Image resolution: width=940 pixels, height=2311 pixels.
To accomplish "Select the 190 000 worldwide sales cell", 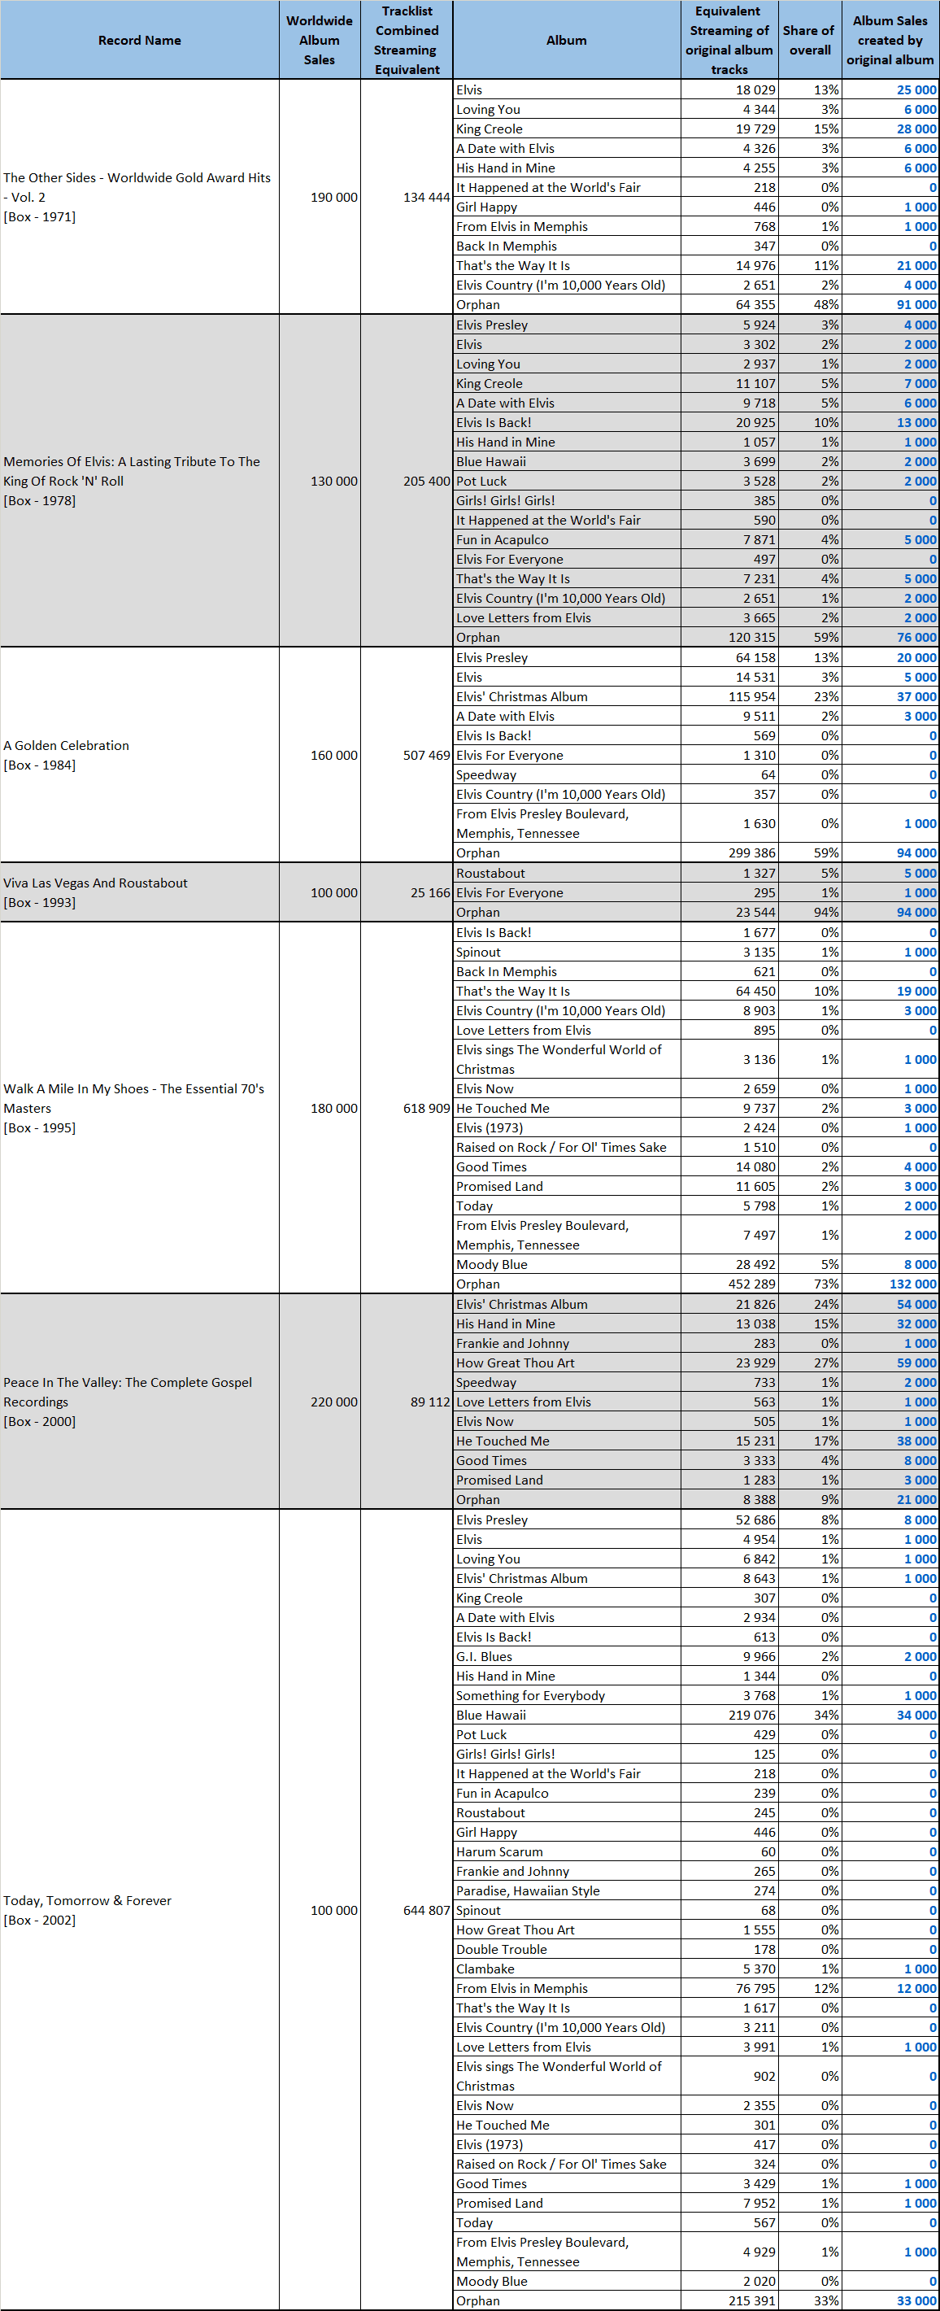I will point(320,198).
